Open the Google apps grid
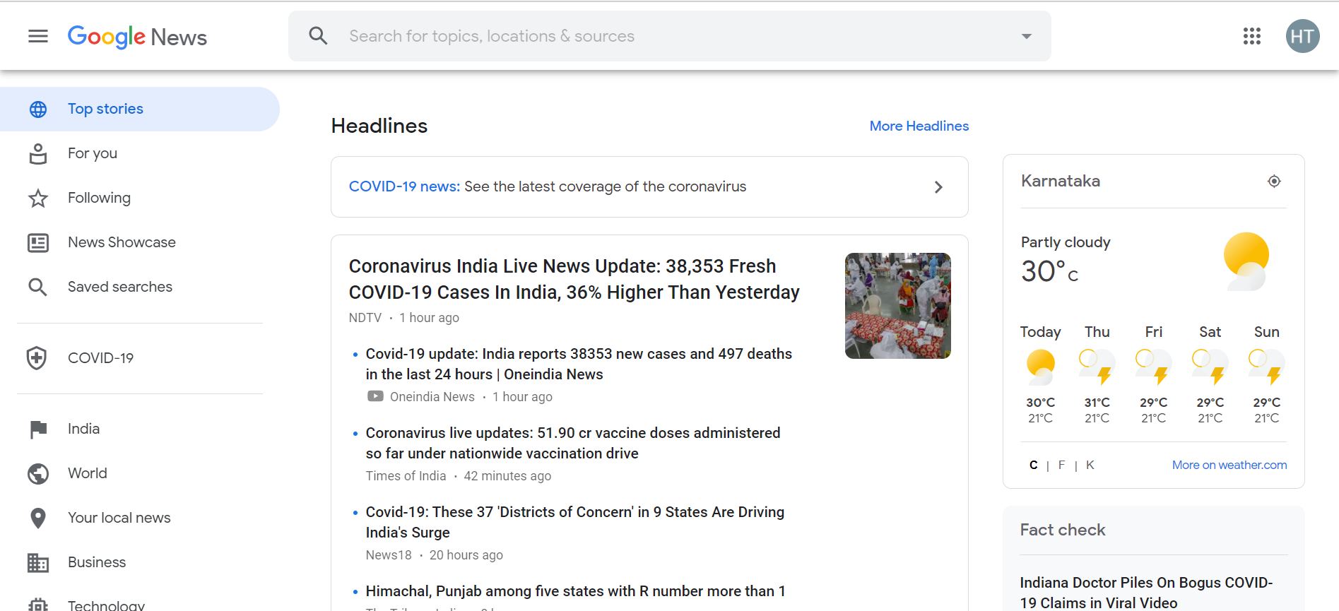This screenshot has width=1339, height=611. click(x=1252, y=36)
